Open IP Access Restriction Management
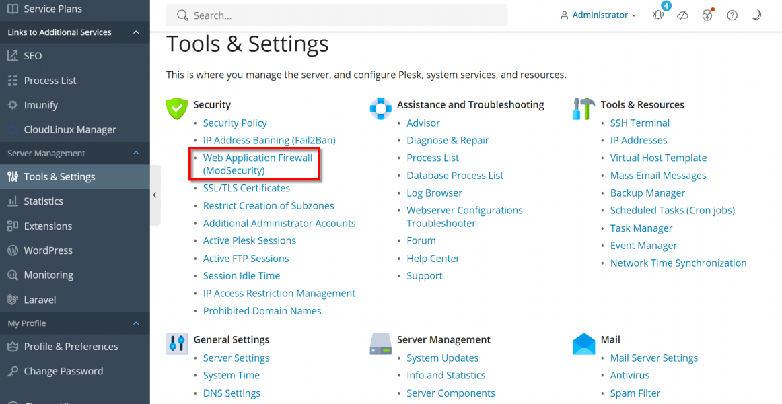782x404 pixels. (x=279, y=294)
